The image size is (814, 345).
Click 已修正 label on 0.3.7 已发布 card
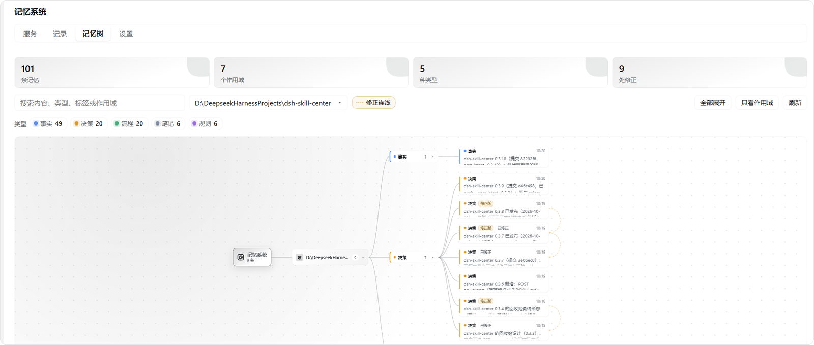[503, 228]
